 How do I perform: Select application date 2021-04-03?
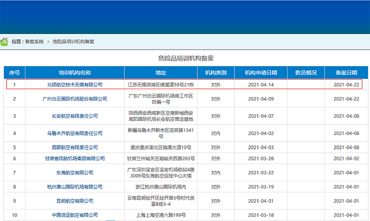pos(261,147)
